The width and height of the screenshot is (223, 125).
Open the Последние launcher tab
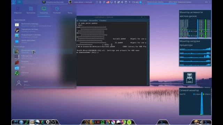tap(57, 10)
